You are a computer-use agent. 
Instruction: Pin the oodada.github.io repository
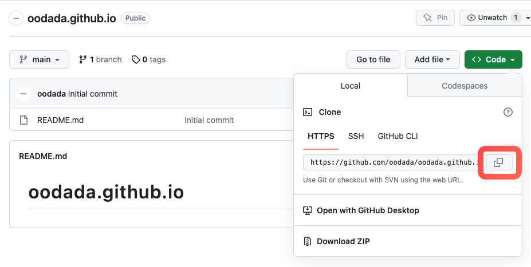435,18
